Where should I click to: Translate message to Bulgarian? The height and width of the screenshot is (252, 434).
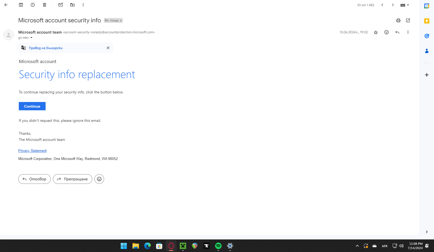click(x=46, y=48)
